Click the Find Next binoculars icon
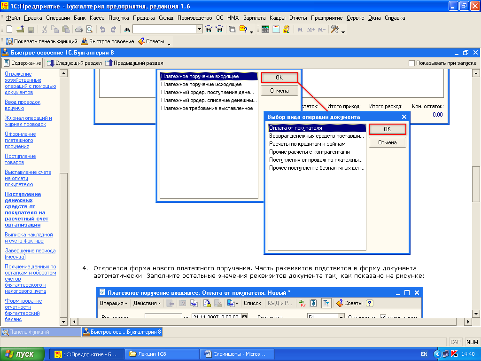 point(209,30)
